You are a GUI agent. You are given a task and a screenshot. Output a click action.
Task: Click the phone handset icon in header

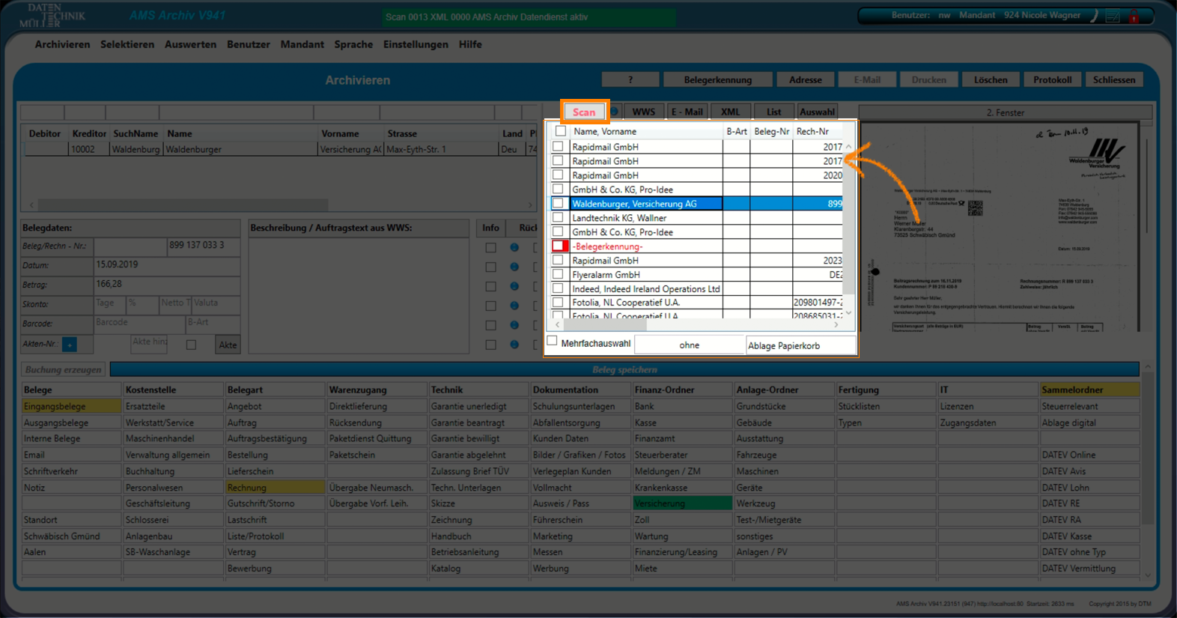point(1095,16)
